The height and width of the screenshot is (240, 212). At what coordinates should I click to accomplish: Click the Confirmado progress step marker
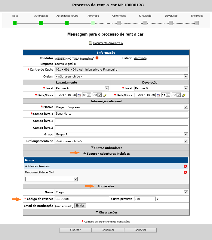click(119, 23)
